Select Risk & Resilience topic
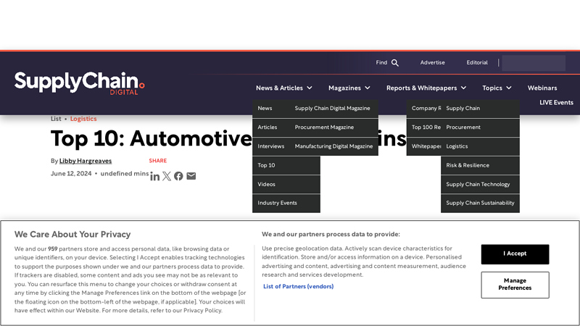Viewport: 580px width, 326px height. click(468, 165)
